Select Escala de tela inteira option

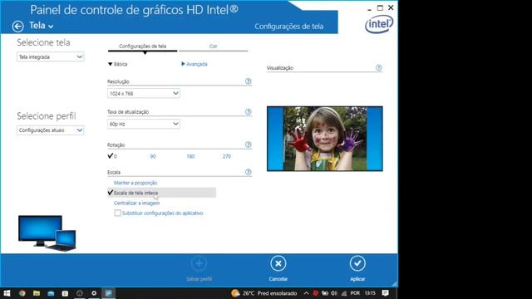click(x=161, y=193)
